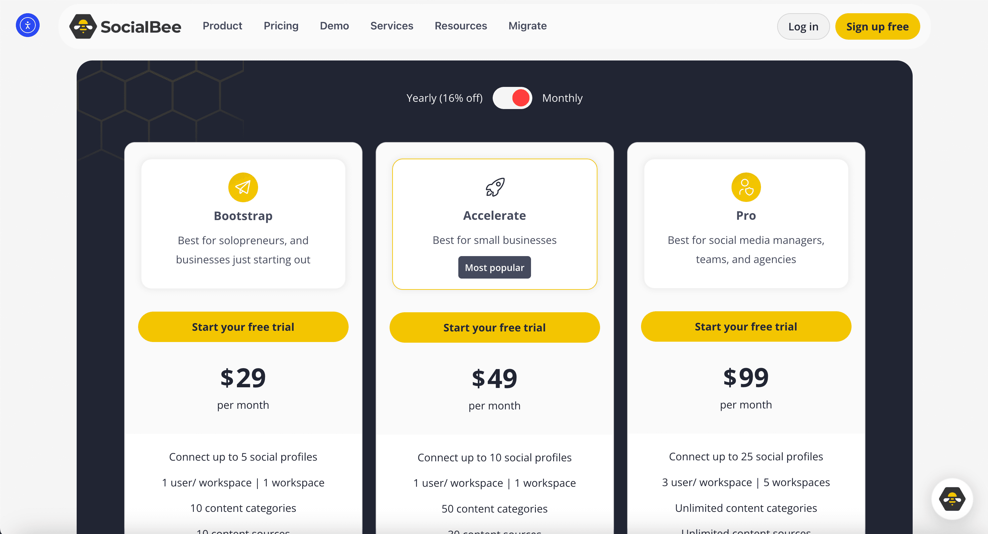Click Sign up free button
Image resolution: width=988 pixels, height=534 pixels.
[878, 26]
